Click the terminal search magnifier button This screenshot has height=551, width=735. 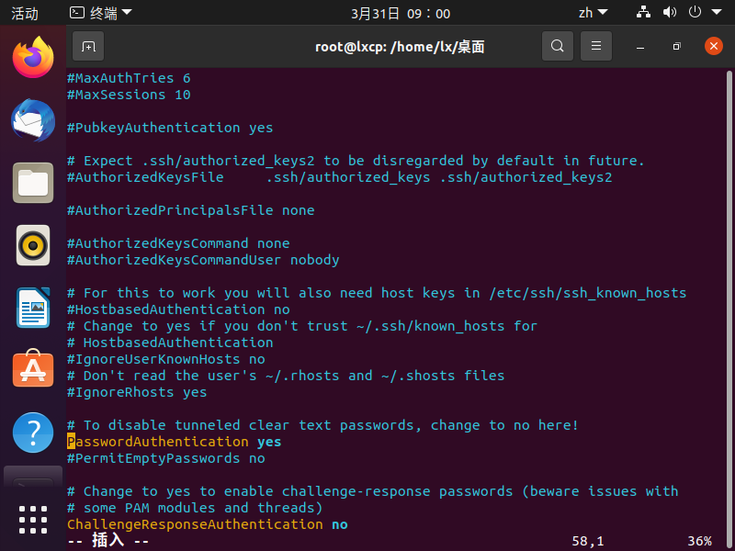pyautogui.click(x=558, y=46)
